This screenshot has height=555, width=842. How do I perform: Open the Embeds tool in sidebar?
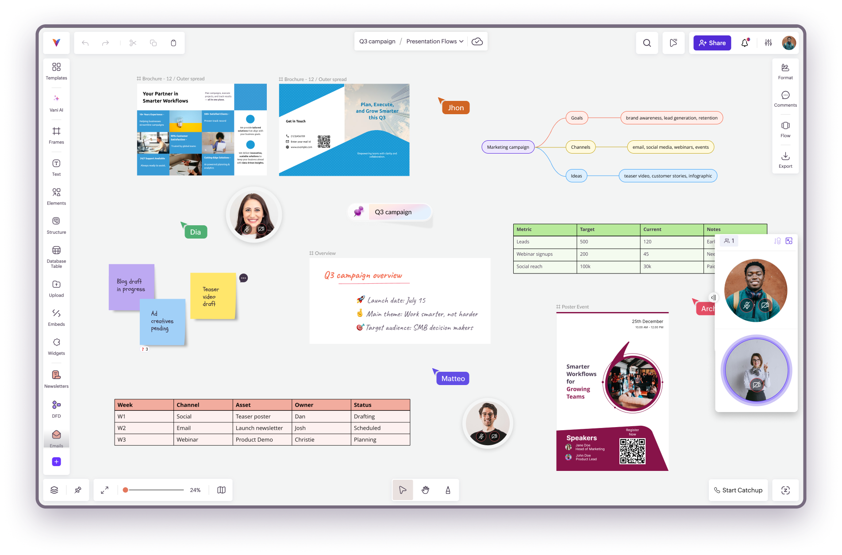click(x=56, y=318)
